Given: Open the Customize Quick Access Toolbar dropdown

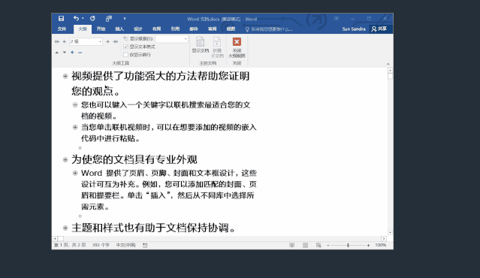Looking at the screenshot, I should (125, 19).
